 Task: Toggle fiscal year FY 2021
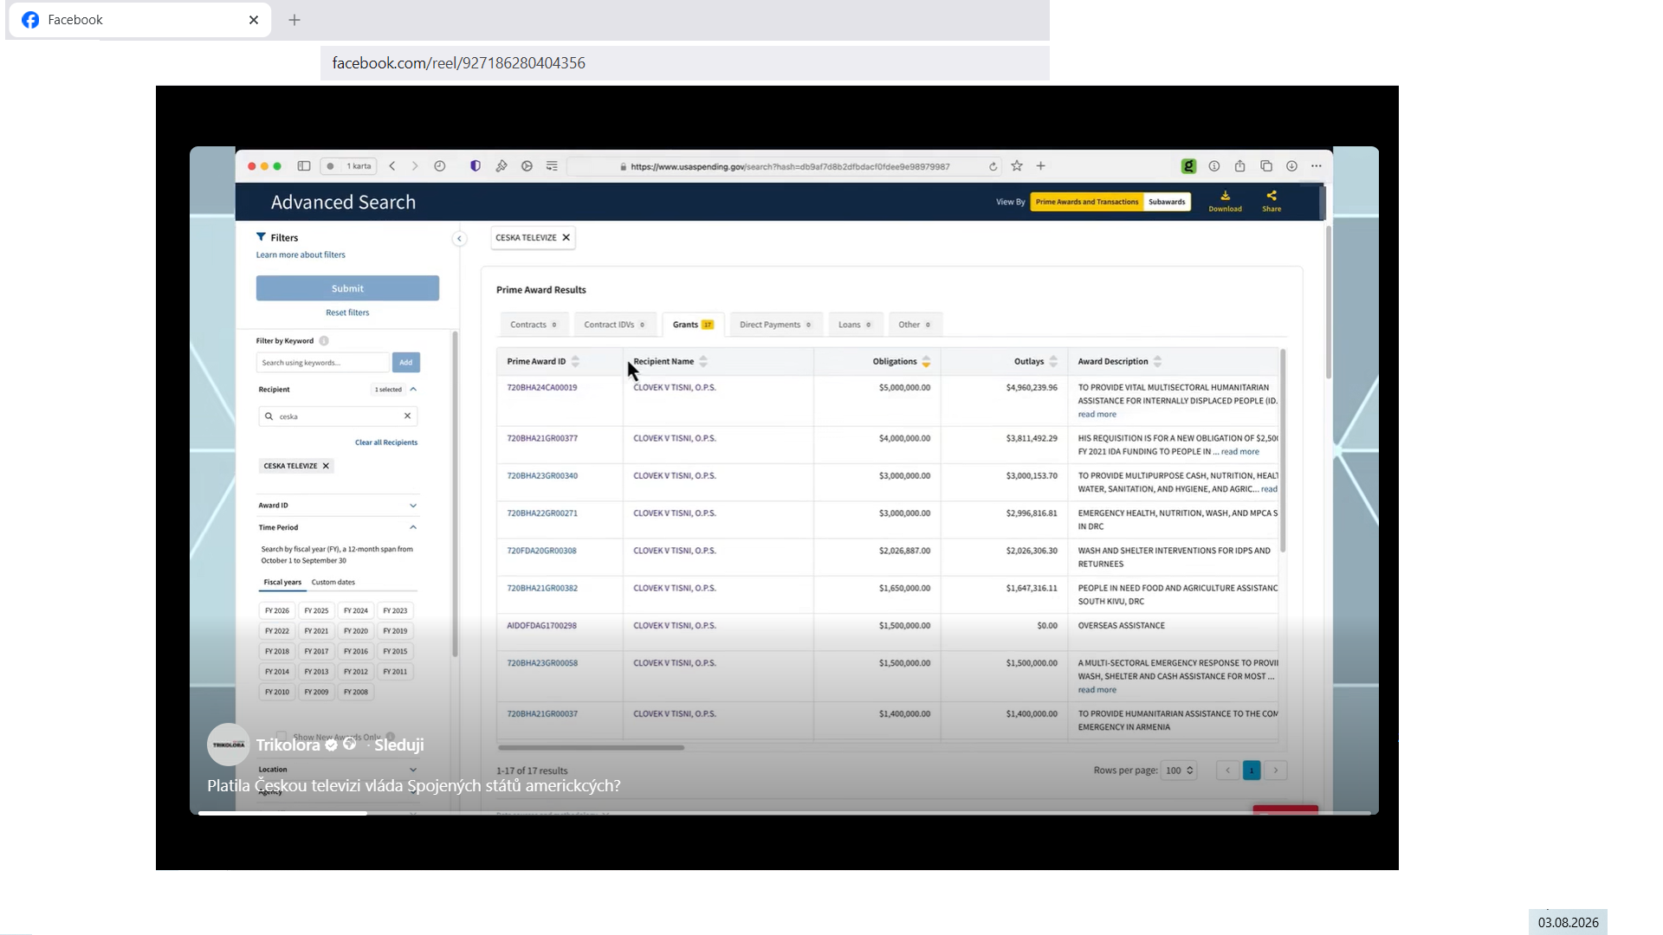point(316,631)
